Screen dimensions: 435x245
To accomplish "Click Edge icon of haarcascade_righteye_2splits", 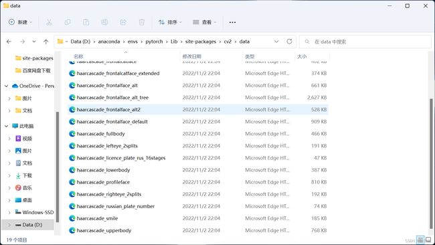I will pos(72,194).
